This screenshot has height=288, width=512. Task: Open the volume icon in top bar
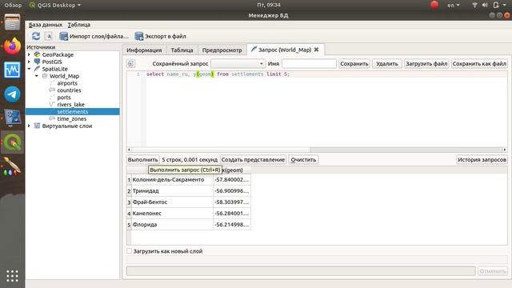pyautogui.click(x=485, y=5)
